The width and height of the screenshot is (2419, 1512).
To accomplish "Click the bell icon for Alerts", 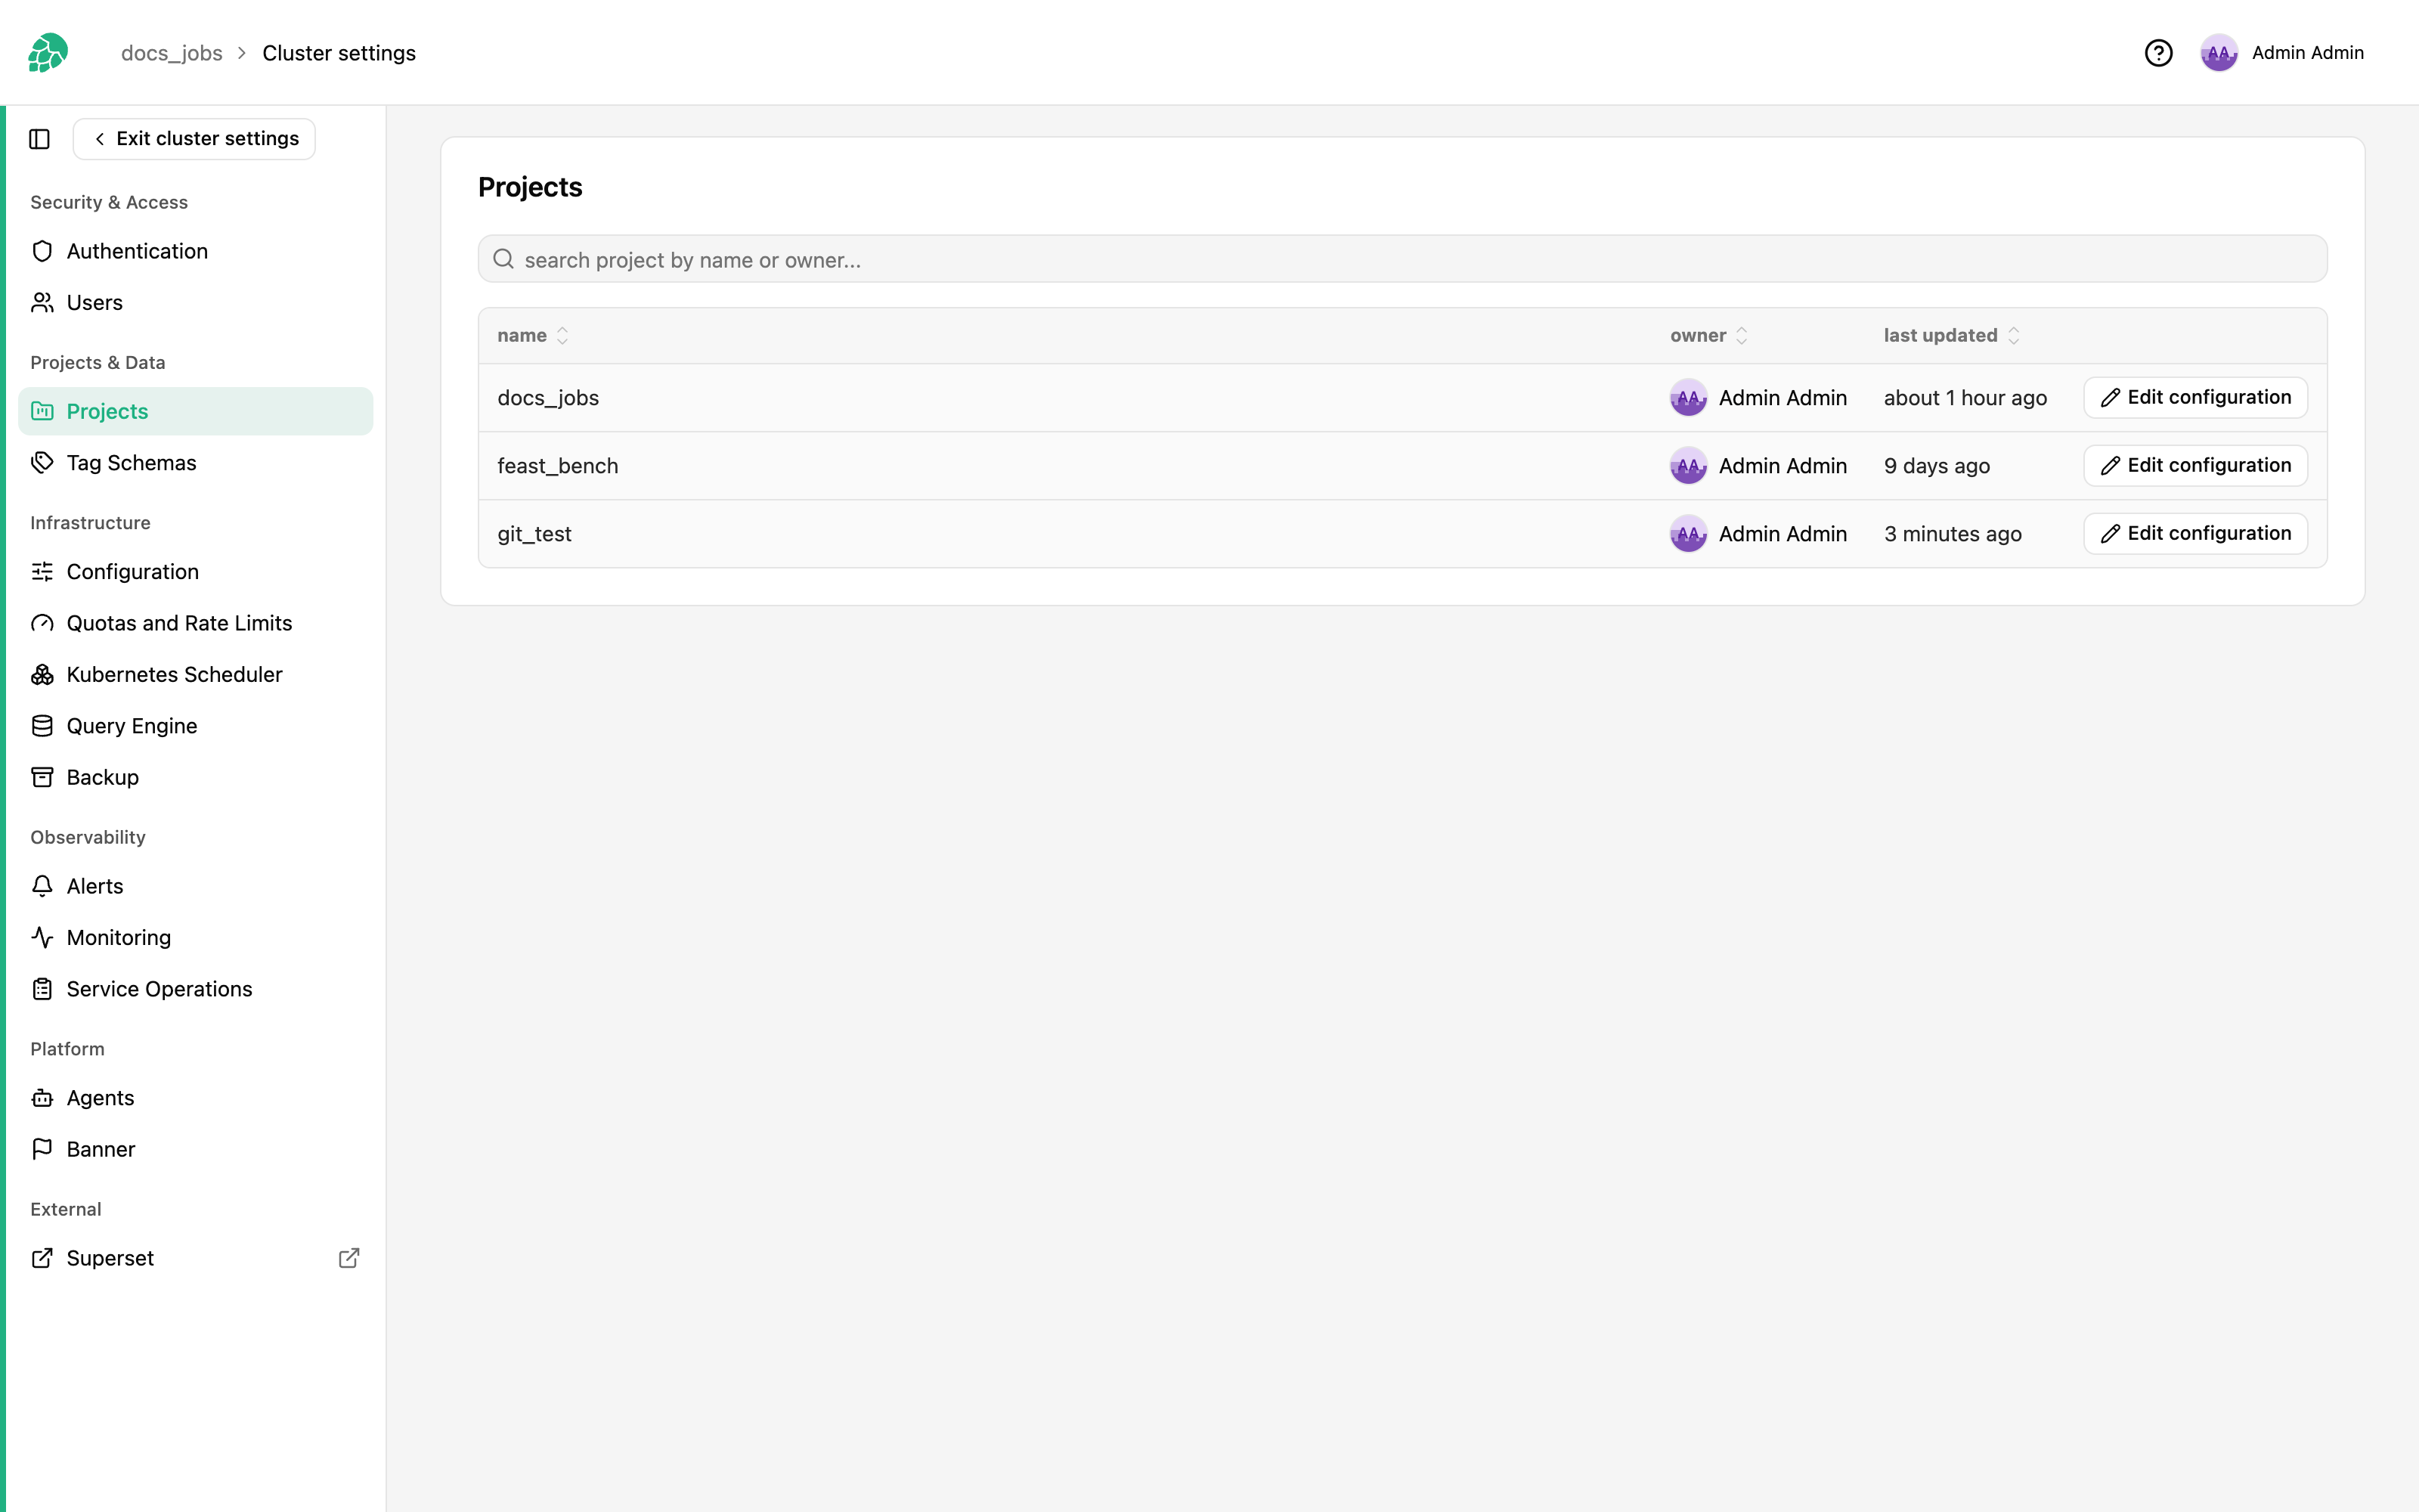I will [42, 886].
